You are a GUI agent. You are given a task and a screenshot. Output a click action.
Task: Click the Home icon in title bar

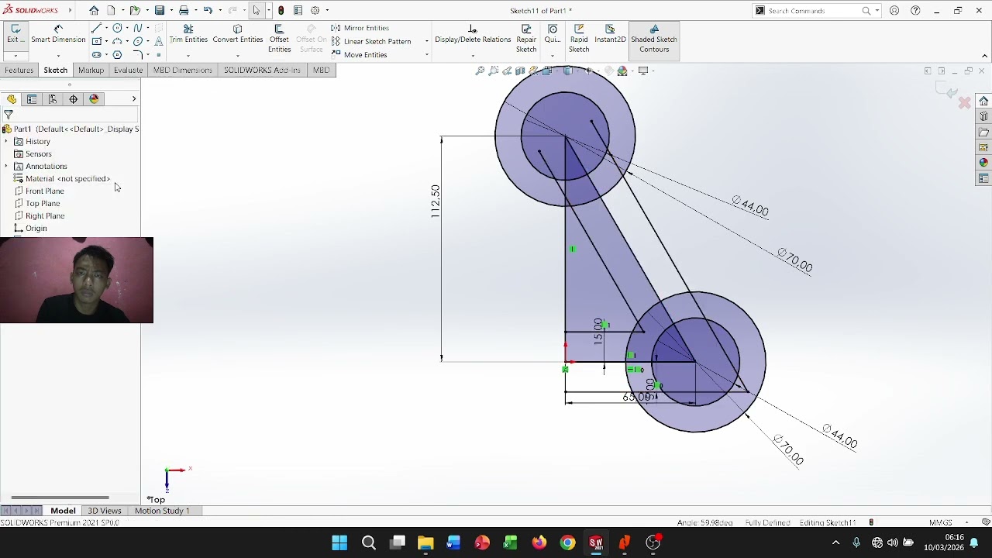(94, 10)
